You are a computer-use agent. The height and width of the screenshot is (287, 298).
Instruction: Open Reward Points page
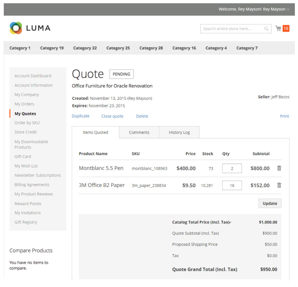(x=28, y=204)
